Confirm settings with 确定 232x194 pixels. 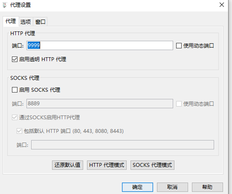[137, 187]
